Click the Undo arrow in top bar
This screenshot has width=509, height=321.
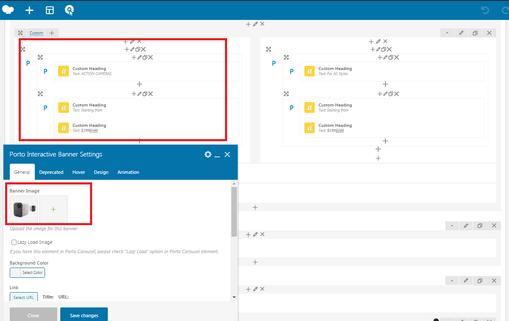(x=485, y=10)
